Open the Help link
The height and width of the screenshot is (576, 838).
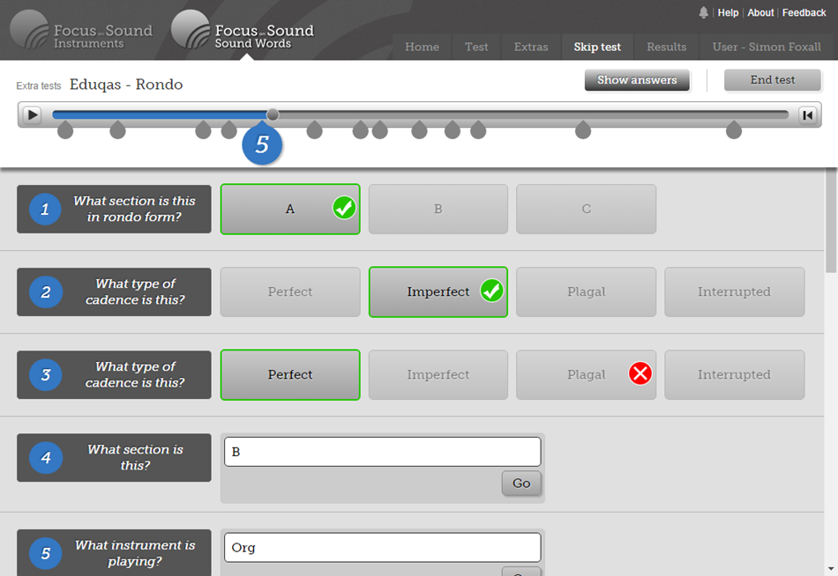(x=728, y=13)
